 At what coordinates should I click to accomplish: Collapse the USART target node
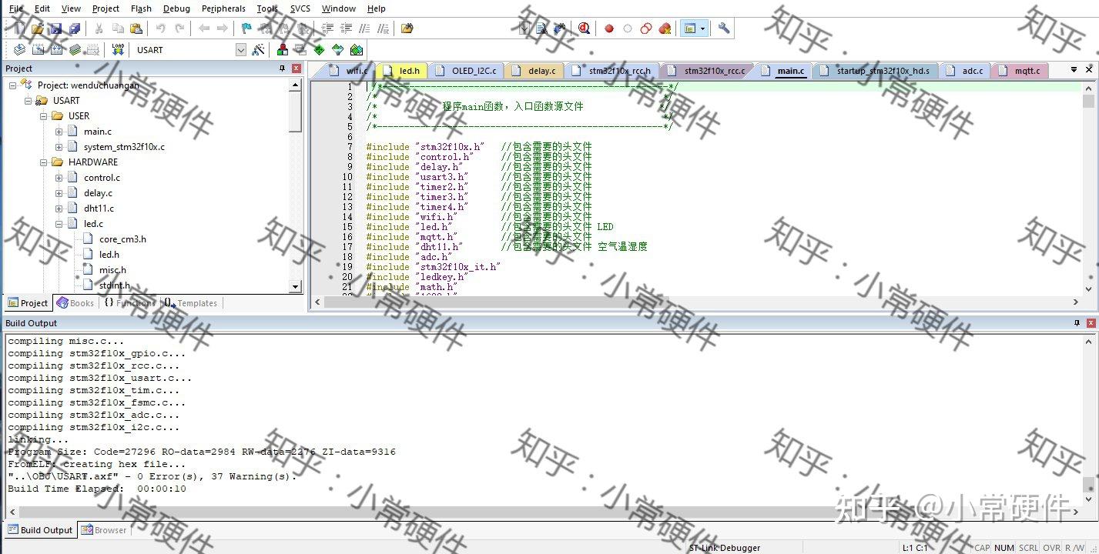pos(28,101)
